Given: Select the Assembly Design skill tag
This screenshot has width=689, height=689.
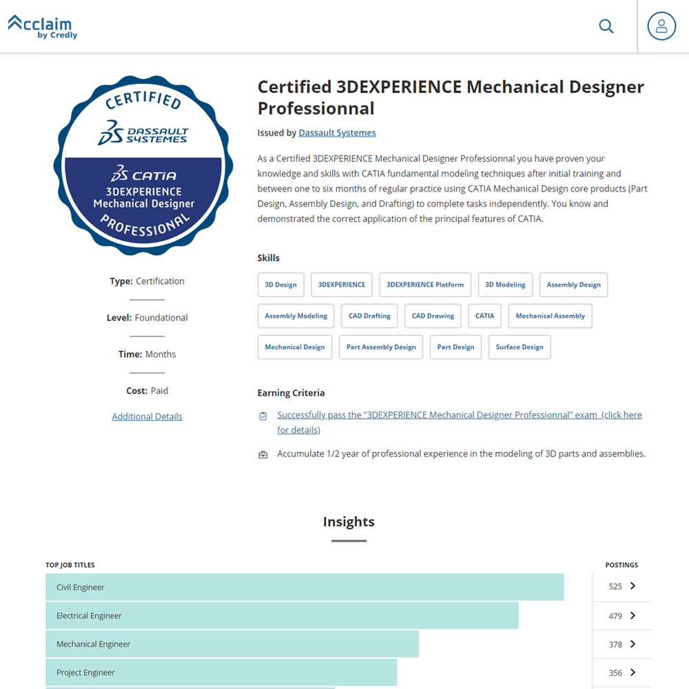Looking at the screenshot, I should 573,285.
